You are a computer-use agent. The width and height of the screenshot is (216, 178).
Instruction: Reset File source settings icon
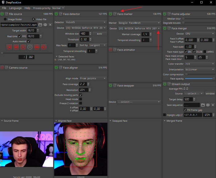[x=6, y=14]
